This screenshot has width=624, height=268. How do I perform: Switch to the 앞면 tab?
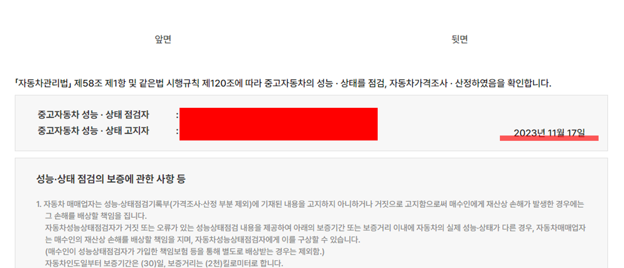click(163, 39)
